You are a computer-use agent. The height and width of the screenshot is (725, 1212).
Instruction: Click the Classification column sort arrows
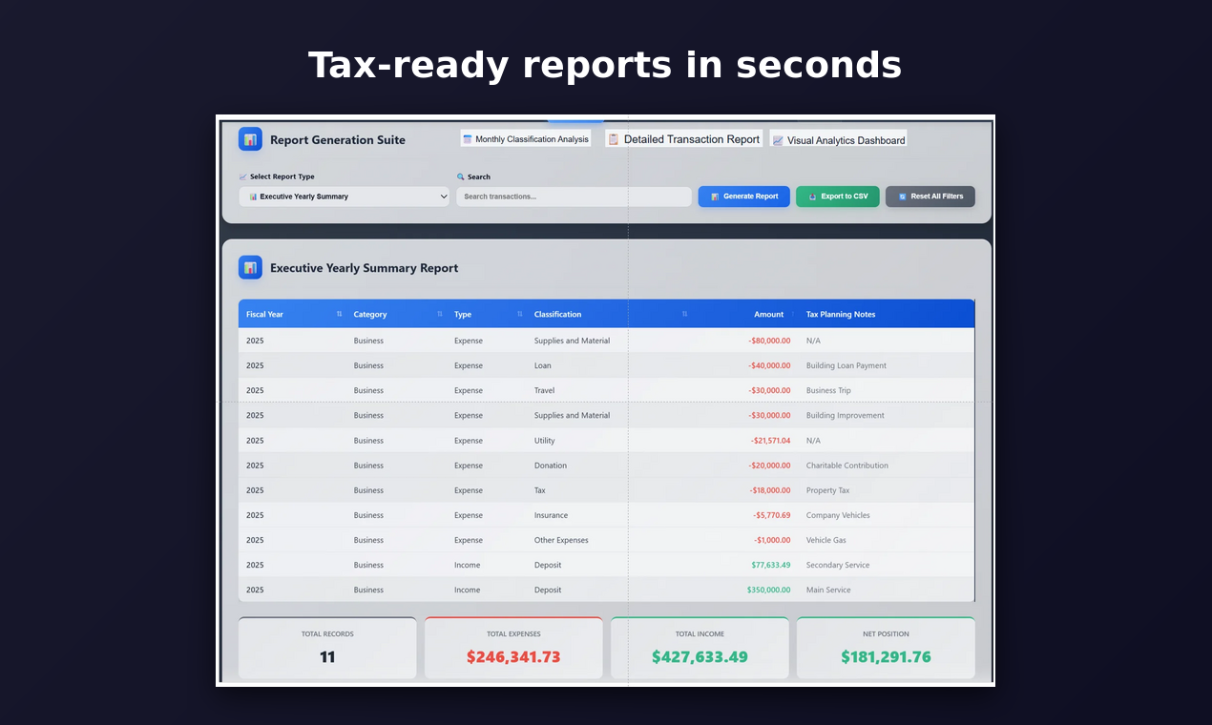[x=683, y=314]
